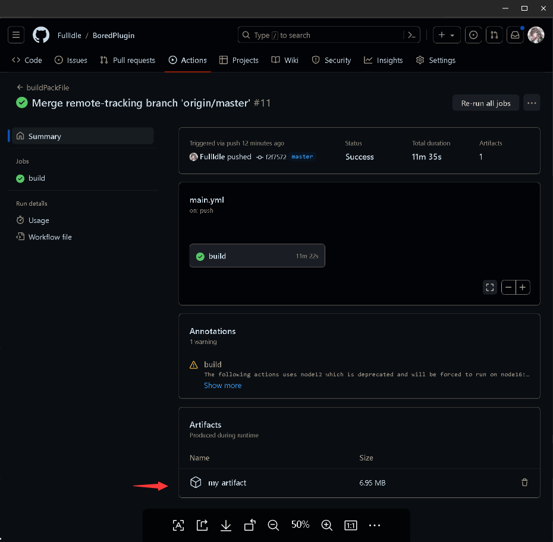Image resolution: width=553 pixels, height=542 pixels.
Task: Delete 'my artifact' with trash icon
Action: 524,483
